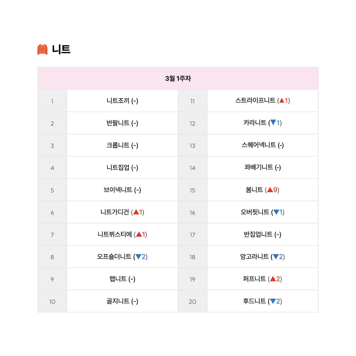The width and height of the screenshot is (356, 356).
Task: Click the blue down arrow next to 후드니트
Action: click(273, 301)
